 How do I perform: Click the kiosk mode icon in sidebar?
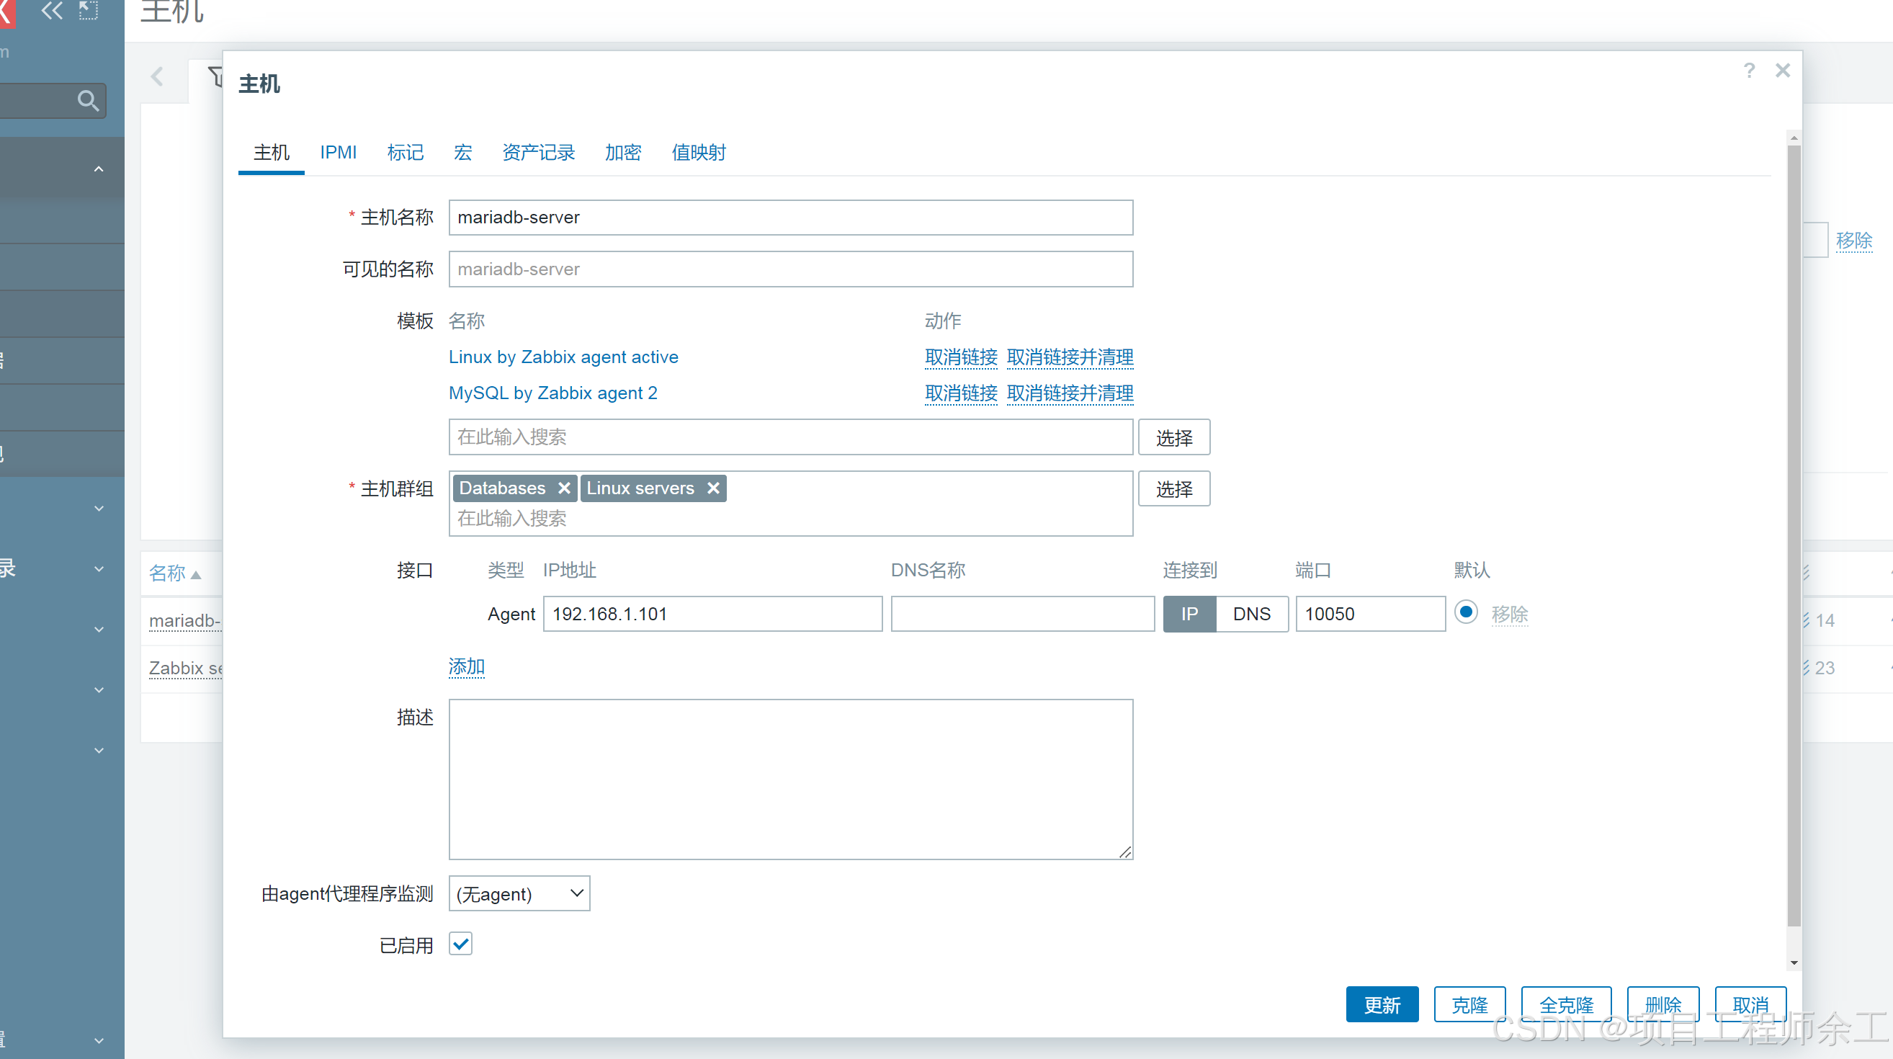pos(88,10)
